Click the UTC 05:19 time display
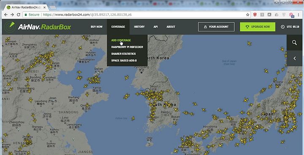 [293, 27]
